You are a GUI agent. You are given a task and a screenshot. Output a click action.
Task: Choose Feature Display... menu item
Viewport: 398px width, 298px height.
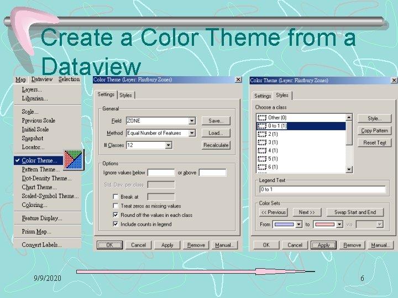pos(42,218)
